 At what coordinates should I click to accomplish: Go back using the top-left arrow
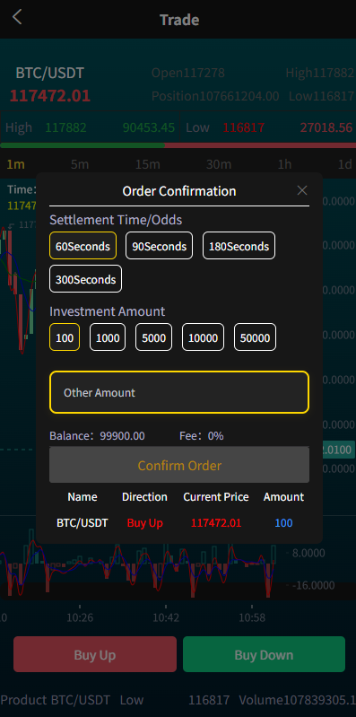tap(17, 17)
